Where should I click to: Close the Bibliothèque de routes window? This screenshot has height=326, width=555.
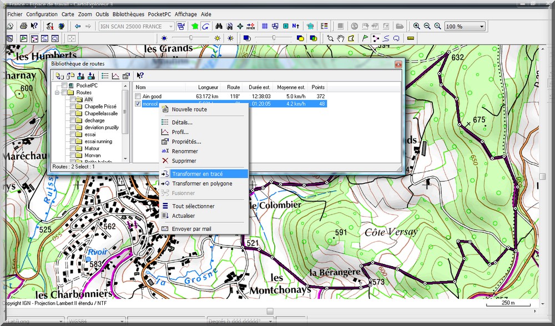(398, 64)
